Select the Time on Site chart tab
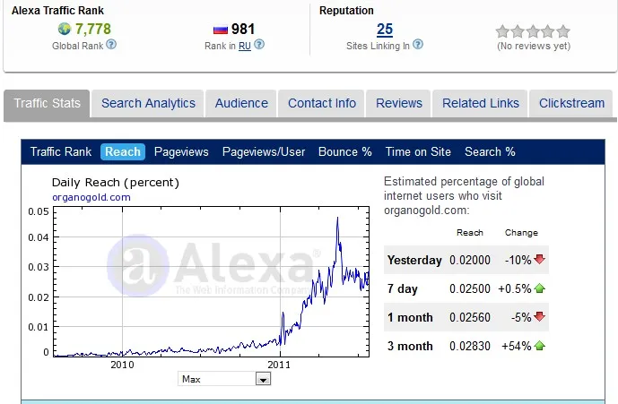The height and width of the screenshot is (404, 618). point(418,152)
